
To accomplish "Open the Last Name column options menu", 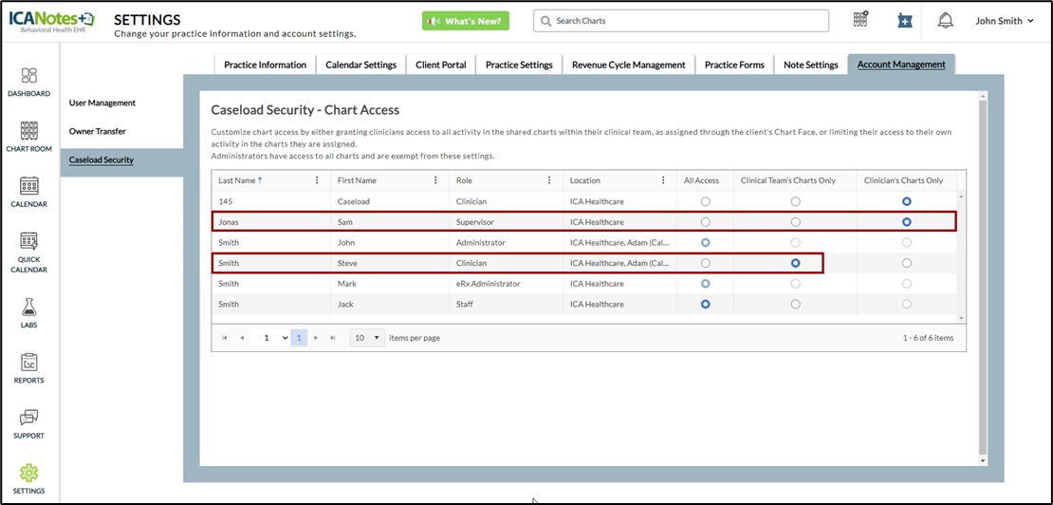I will click(317, 180).
